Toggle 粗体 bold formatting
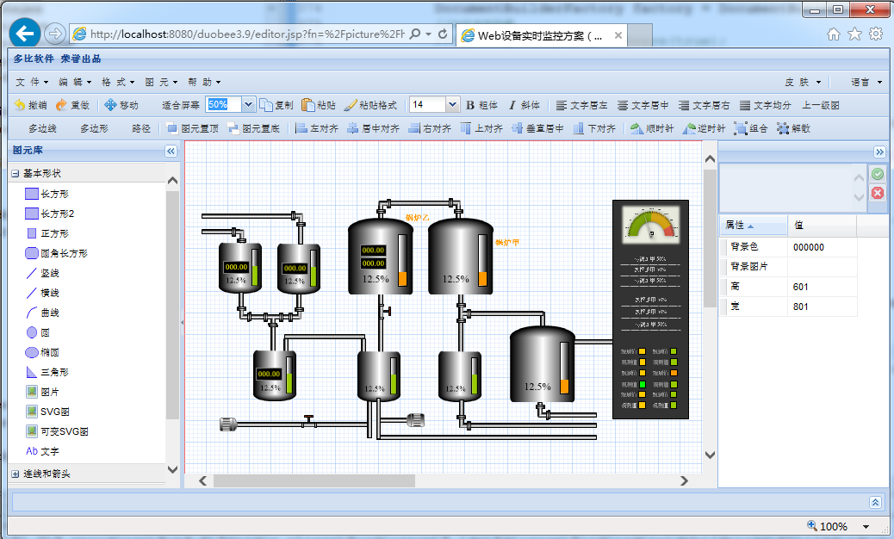The width and height of the screenshot is (894, 539). coord(471,105)
